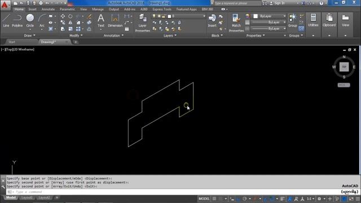This screenshot has height=203, width=361.
Task: Click the Move tool in Modify panel
Action: 63,16
